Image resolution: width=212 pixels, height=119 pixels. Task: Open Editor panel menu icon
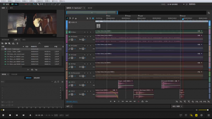pyautogui.click(x=84, y=8)
